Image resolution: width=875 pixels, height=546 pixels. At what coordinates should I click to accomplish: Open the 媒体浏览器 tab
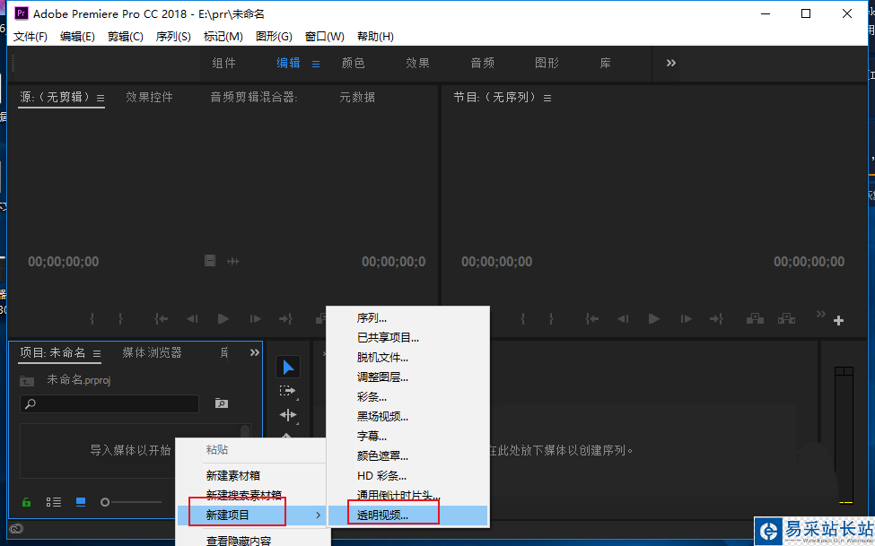point(152,352)
